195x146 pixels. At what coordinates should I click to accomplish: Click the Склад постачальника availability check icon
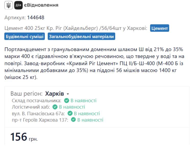tap(67, 100)
